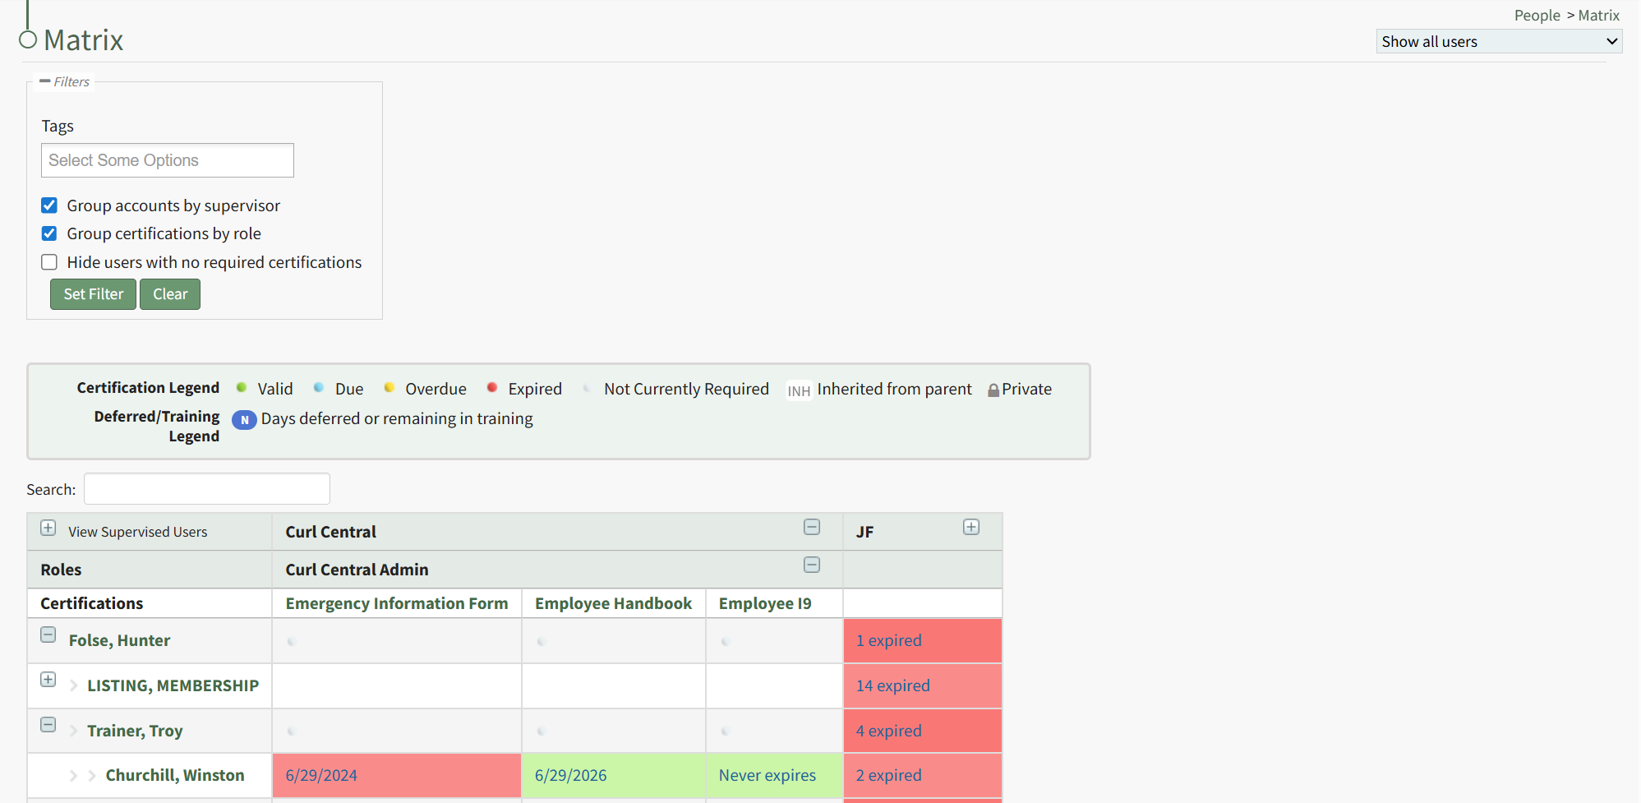Click the red 6/29/2024 expired cell
This screenshot has width=1641, height=803.
pos(396,775)
